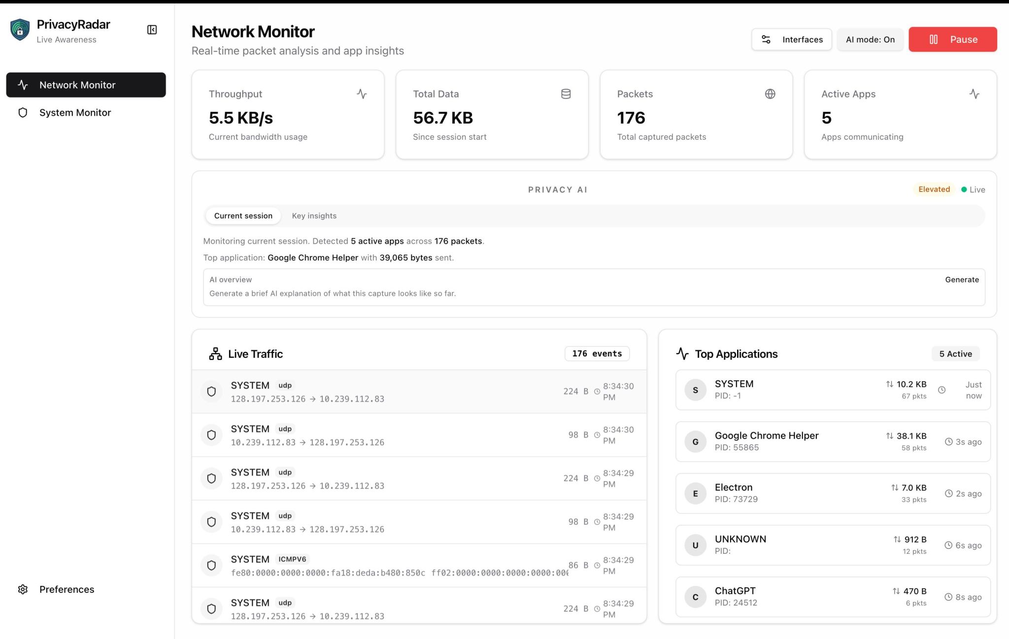Click the sliders icon on Interfaces button
Image resolution: width=1009 pixels, height=639 pixels.
coord(766,39)
